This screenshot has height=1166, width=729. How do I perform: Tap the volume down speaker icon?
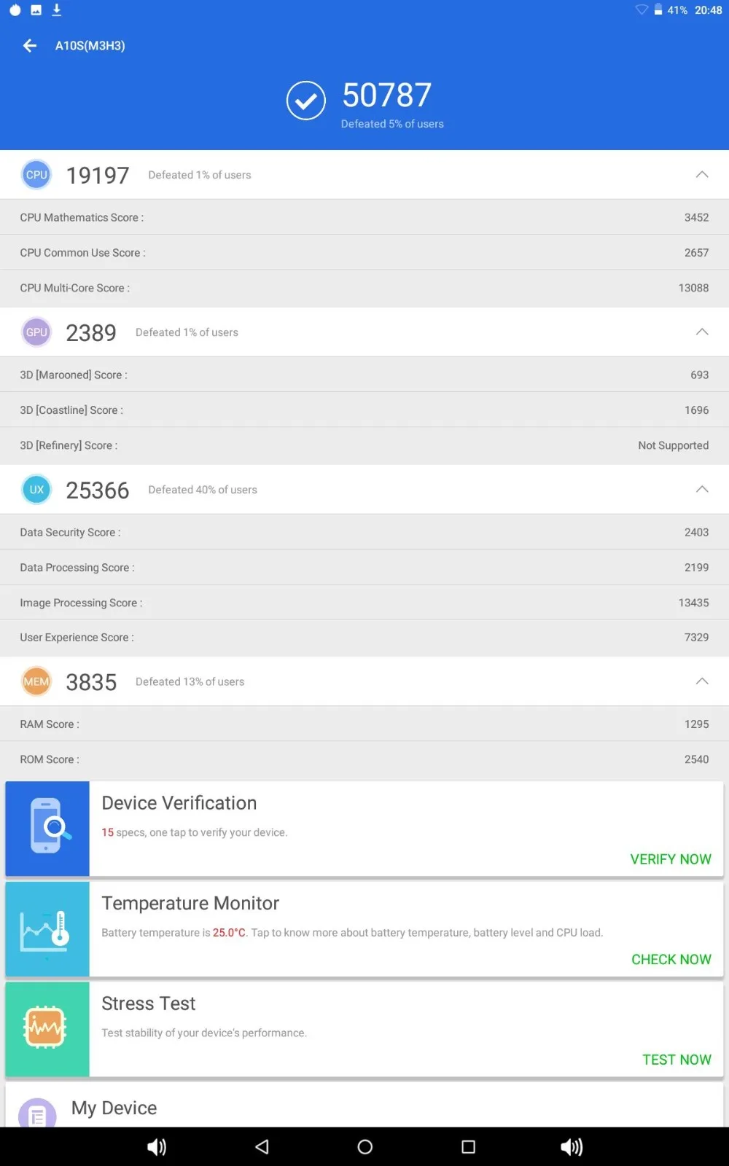click(x=157, y=1147)
